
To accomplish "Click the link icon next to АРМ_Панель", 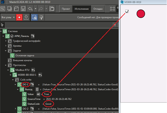I will [33, 36].
